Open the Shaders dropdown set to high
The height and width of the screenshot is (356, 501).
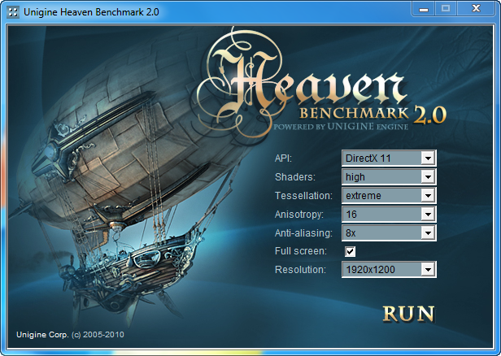click(x=389, y=177)
